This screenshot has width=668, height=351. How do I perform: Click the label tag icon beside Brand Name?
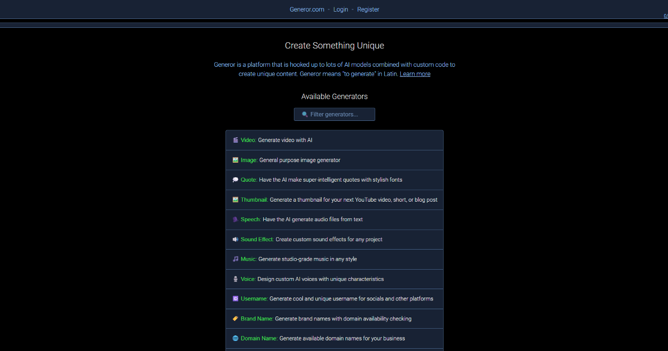click(235, 318)
